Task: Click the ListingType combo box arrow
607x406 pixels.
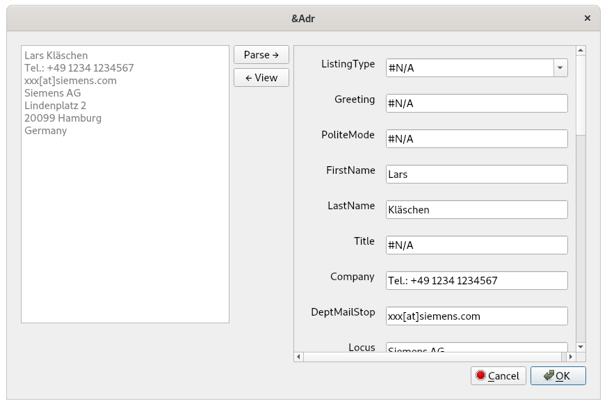Action: click(x=561, y=67)
